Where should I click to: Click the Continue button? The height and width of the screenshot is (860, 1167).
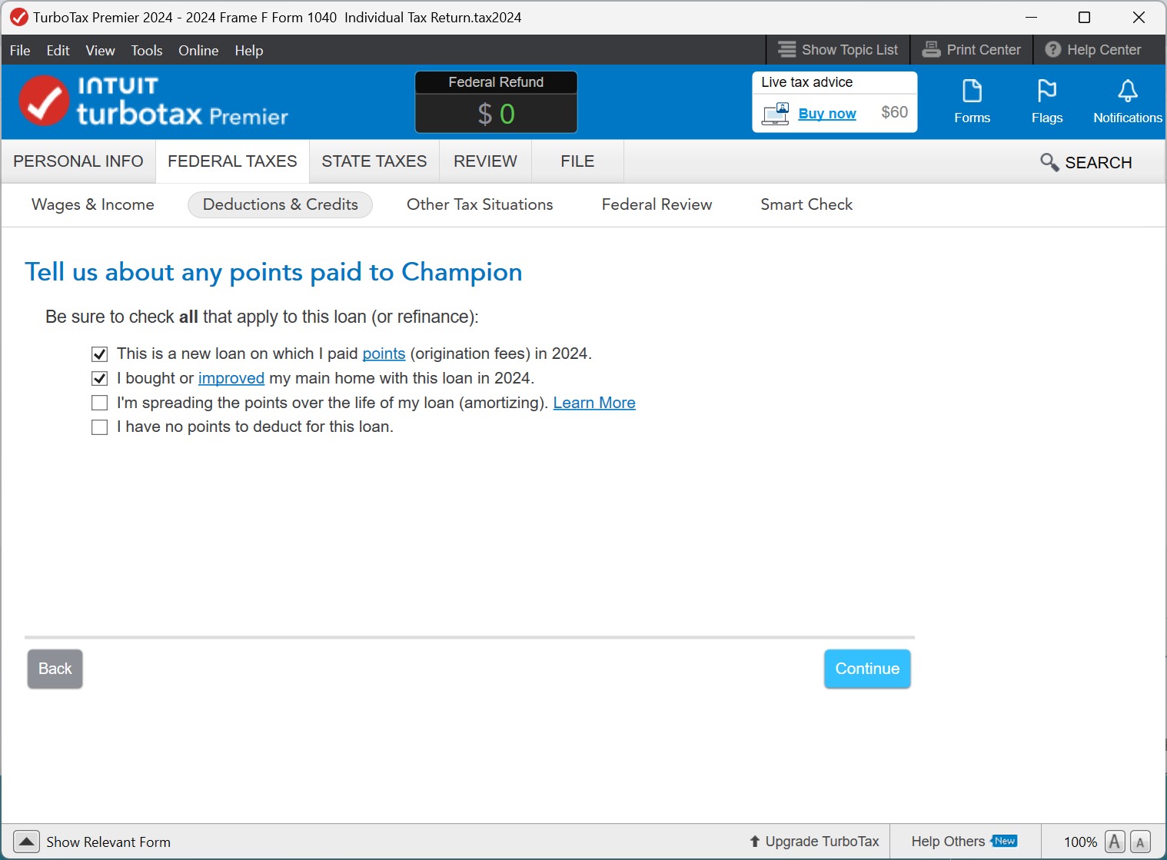pos(867,669)
